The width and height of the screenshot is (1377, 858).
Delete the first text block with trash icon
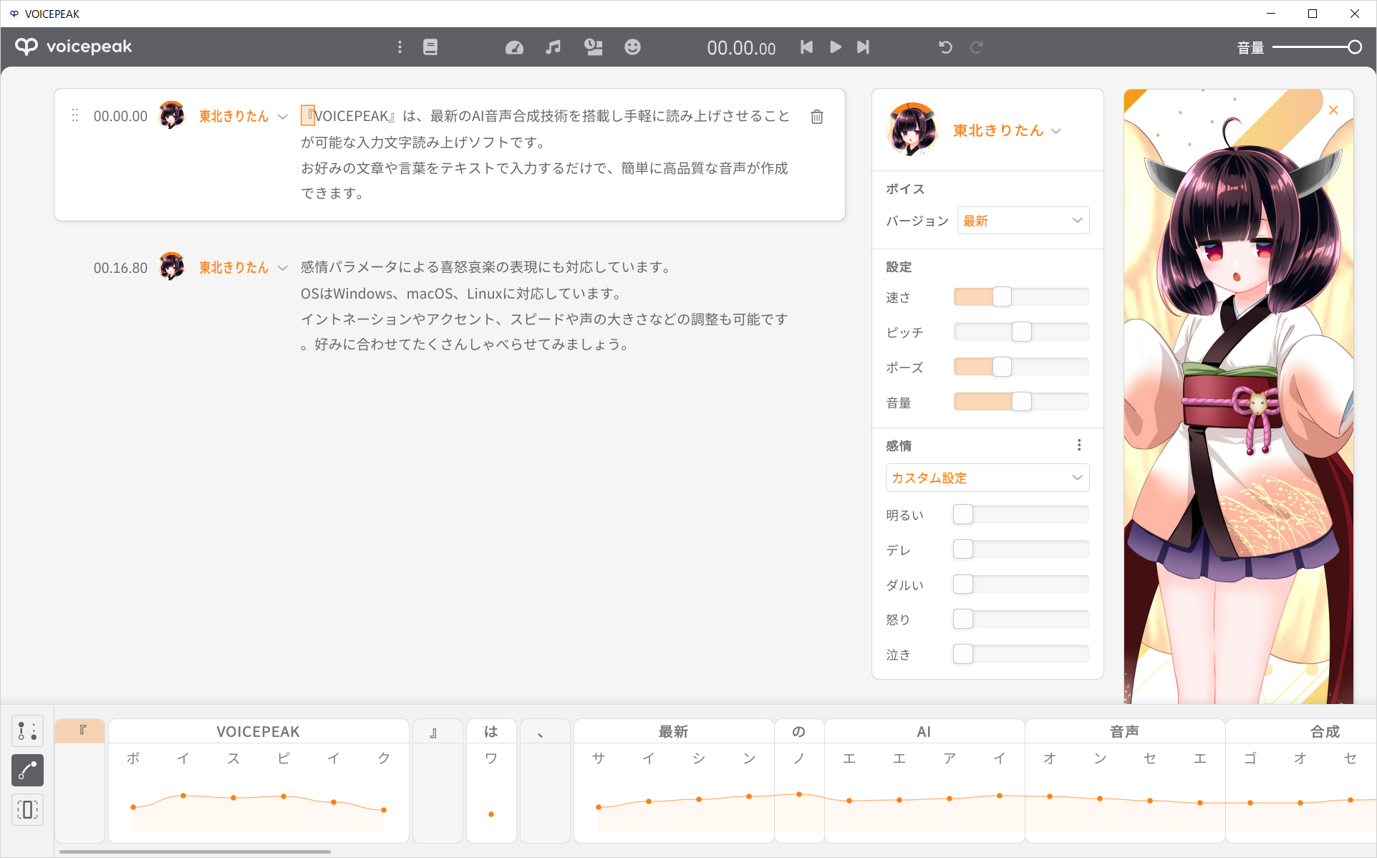(x=817, y=117)
